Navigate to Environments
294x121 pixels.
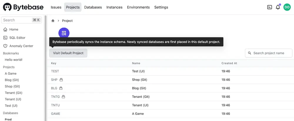138,7
